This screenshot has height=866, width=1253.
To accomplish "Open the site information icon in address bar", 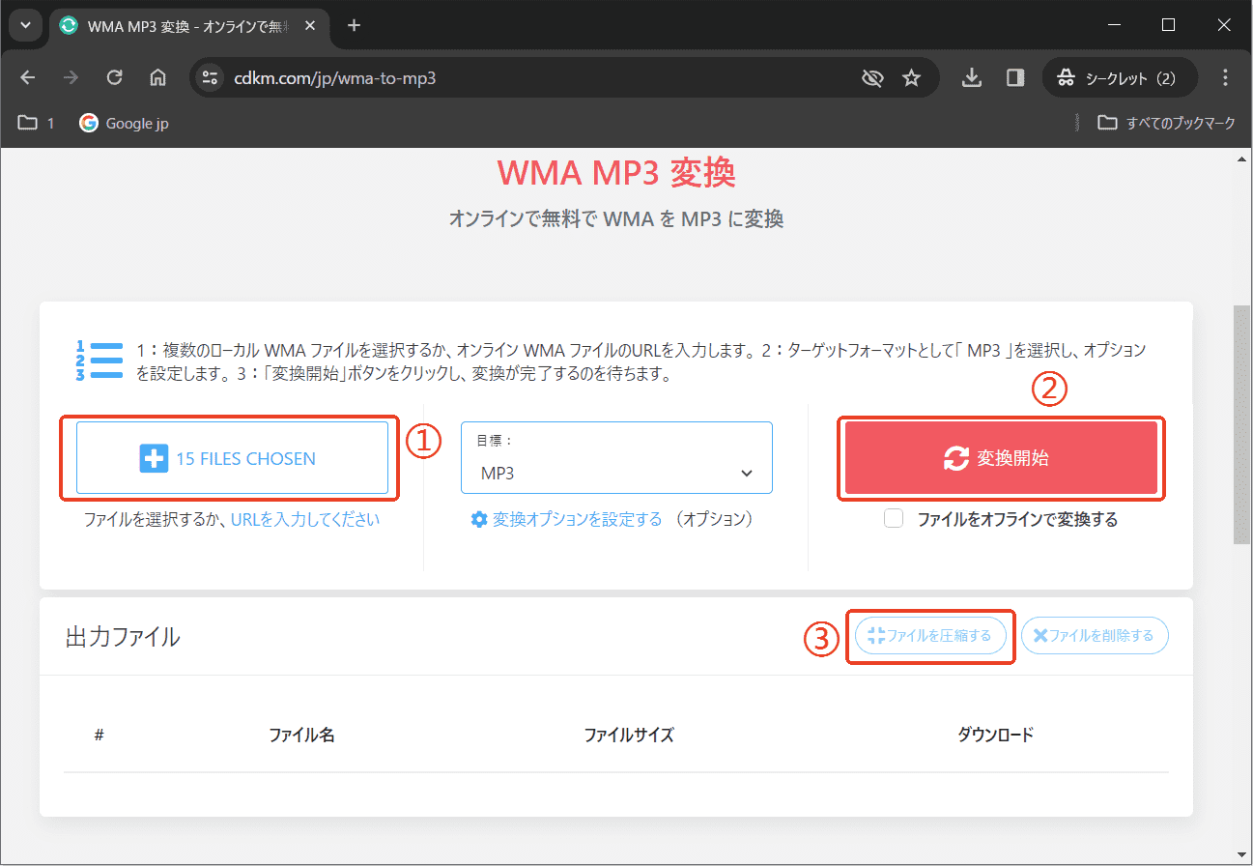I will (211, 78).
